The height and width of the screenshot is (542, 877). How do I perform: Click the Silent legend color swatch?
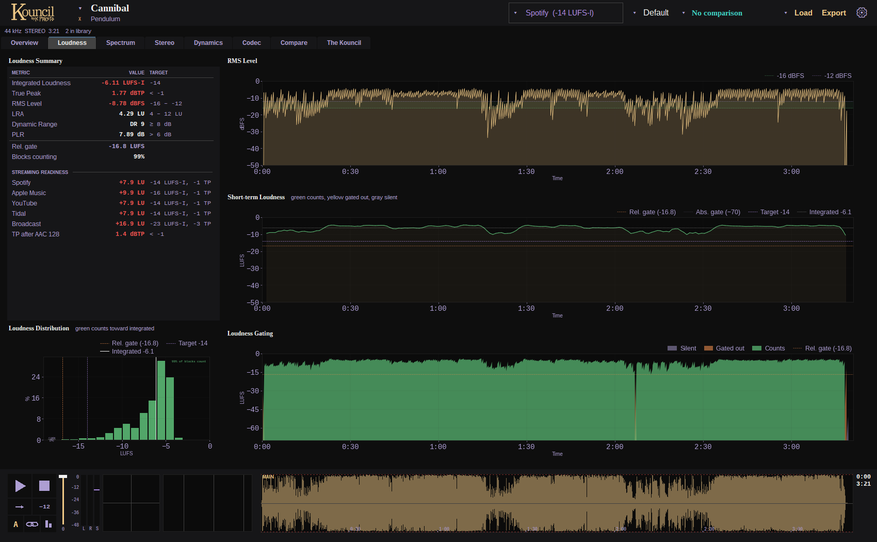(x=672, y=348)
